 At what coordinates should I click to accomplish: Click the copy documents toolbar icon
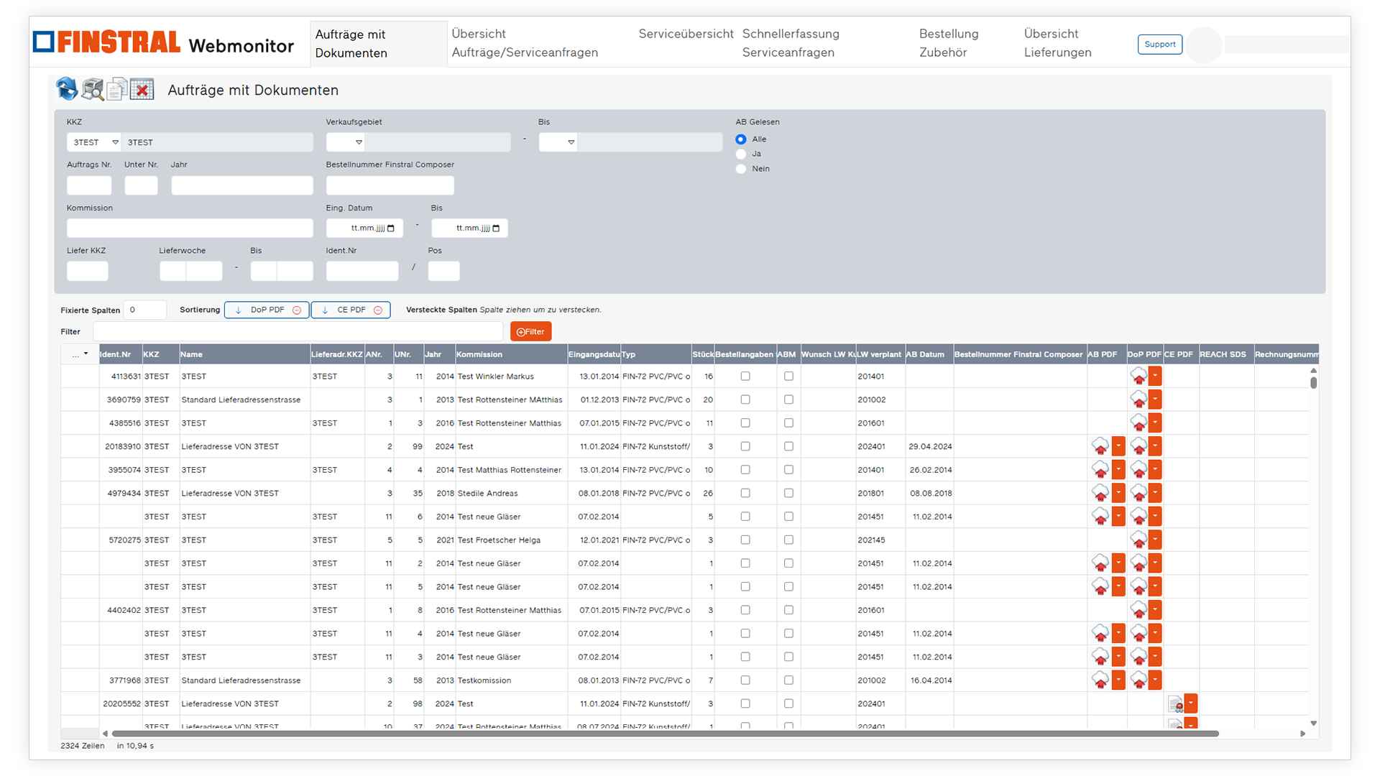pyautogui.click(x=117, y=89)
